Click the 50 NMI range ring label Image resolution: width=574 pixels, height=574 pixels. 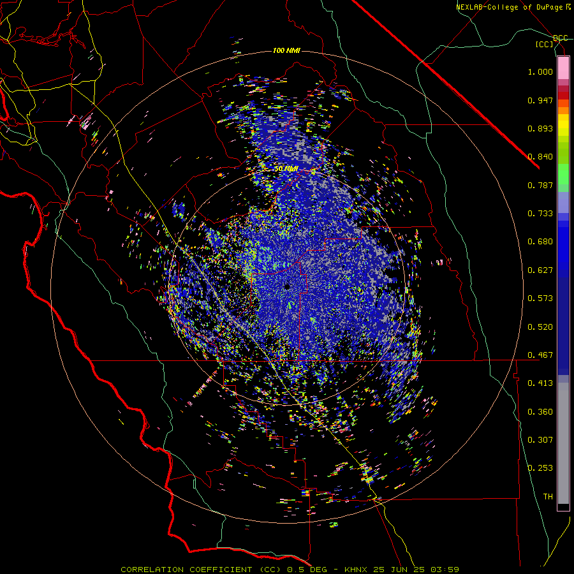286,169
